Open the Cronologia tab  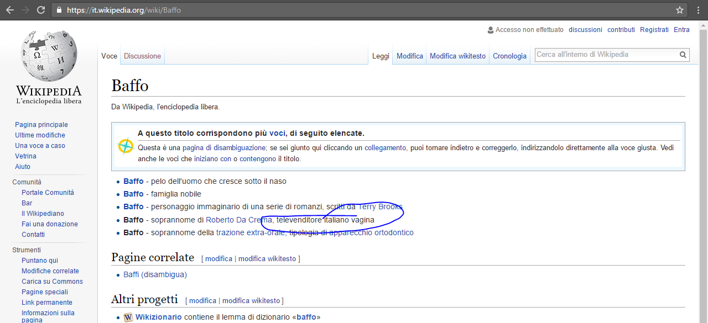coord(509,56)
